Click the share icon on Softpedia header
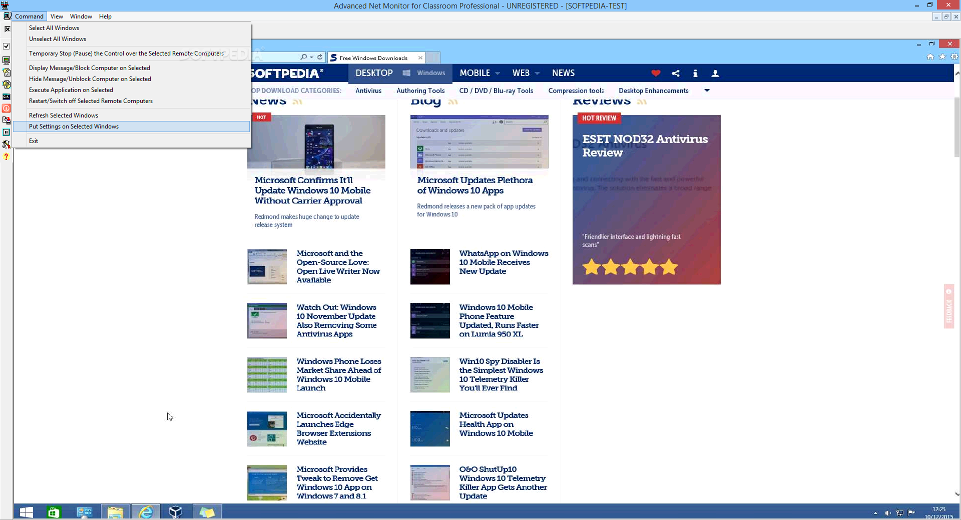Viewport: 961px width, 520px height. pyautogui.click(x=676, y=73)
